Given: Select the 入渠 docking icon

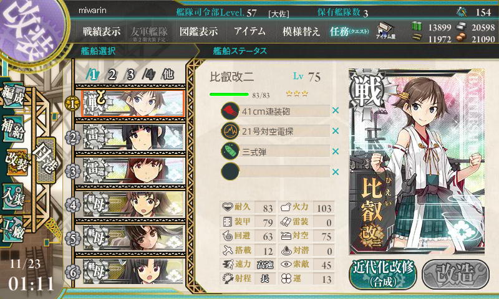Looking at the screenshot, I should pyautogui.click(x=13, y=197).
